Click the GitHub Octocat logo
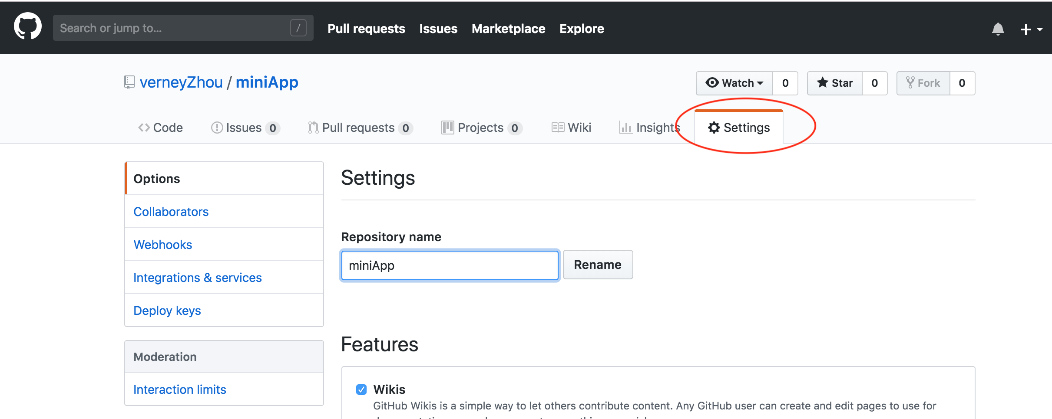1052x419 pixels. 28,27
